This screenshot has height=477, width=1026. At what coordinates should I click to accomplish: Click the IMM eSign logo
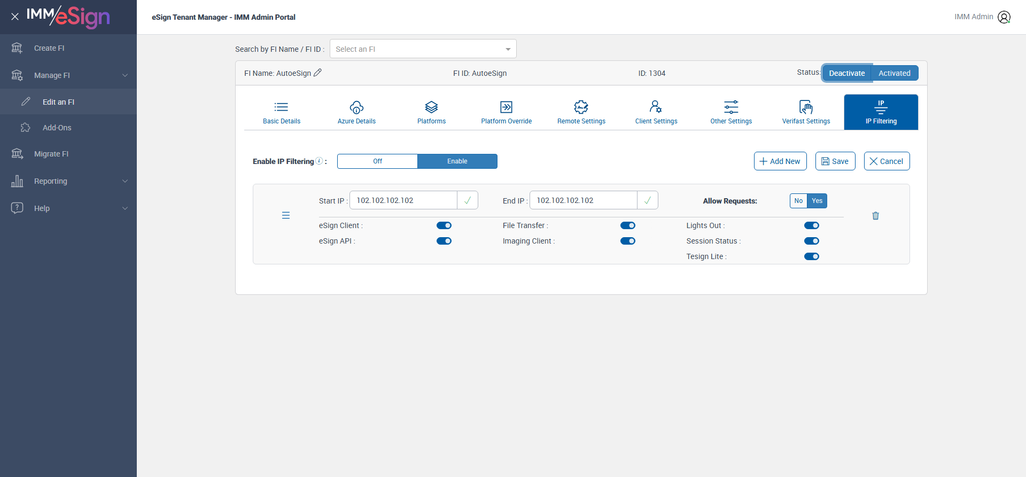coord(68,17)
